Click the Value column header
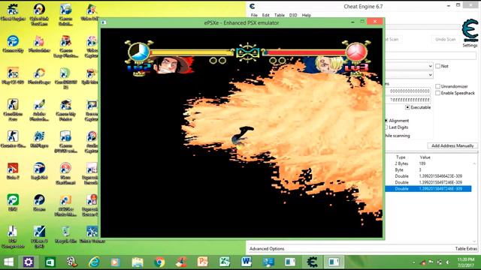The height and width of the screenshot is (270, 481). [x=425, y=157]
